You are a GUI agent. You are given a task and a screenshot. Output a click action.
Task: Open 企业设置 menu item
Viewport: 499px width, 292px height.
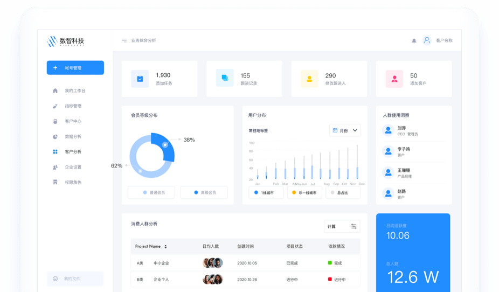pos(73,167)
